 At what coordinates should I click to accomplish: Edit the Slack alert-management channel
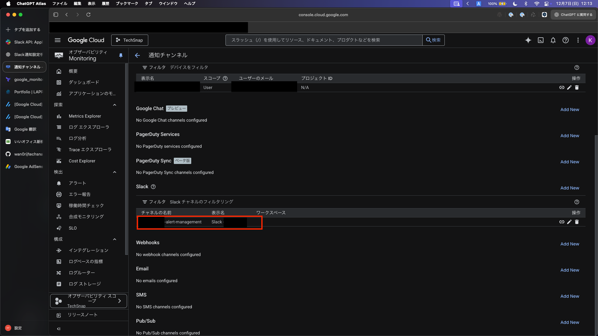[x=569, y=222]
